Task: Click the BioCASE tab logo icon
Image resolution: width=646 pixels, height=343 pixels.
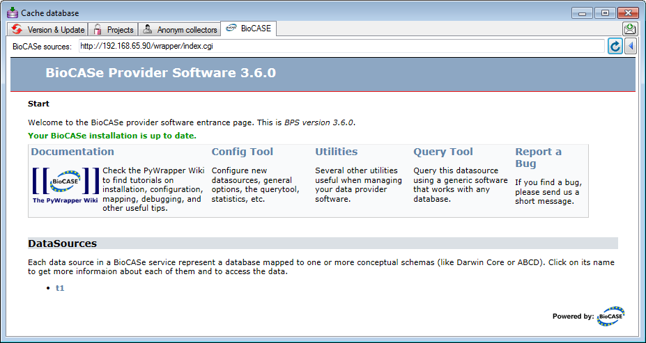Action: point(231,29)
